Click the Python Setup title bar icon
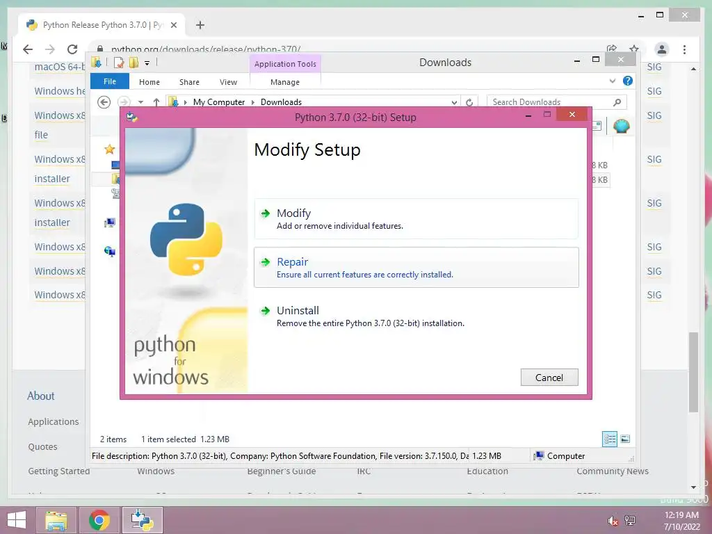Screen dimensions: 712x534 coord(132,117)
